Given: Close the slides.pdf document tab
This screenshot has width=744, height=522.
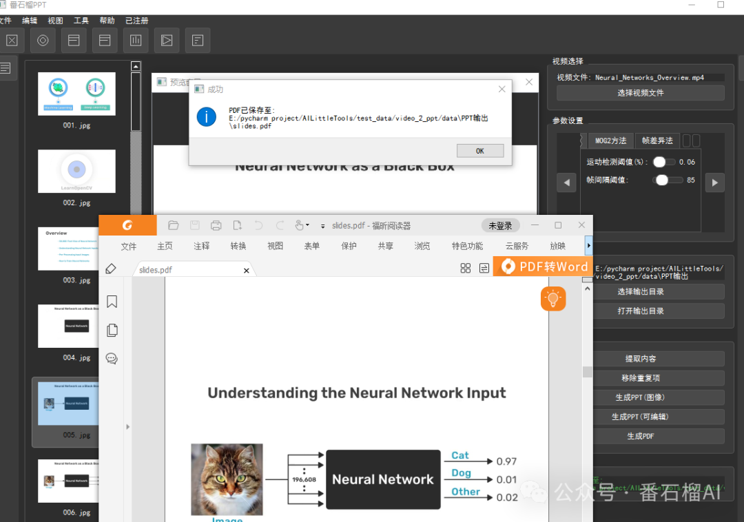Looking at the screenshot, I should pos(246,270).
